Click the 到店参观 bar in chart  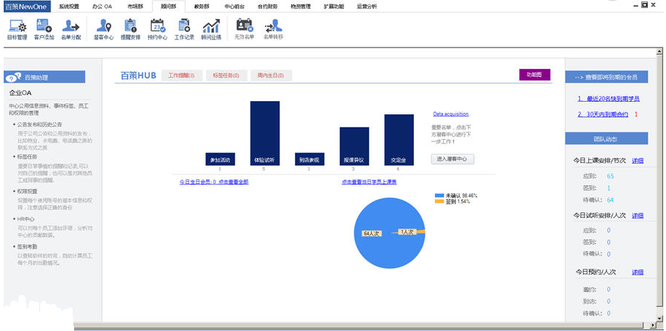pyautogui.click(x=310, y=159)
